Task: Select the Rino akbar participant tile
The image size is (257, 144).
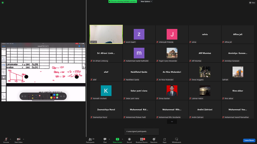Action: click(238, 91)
